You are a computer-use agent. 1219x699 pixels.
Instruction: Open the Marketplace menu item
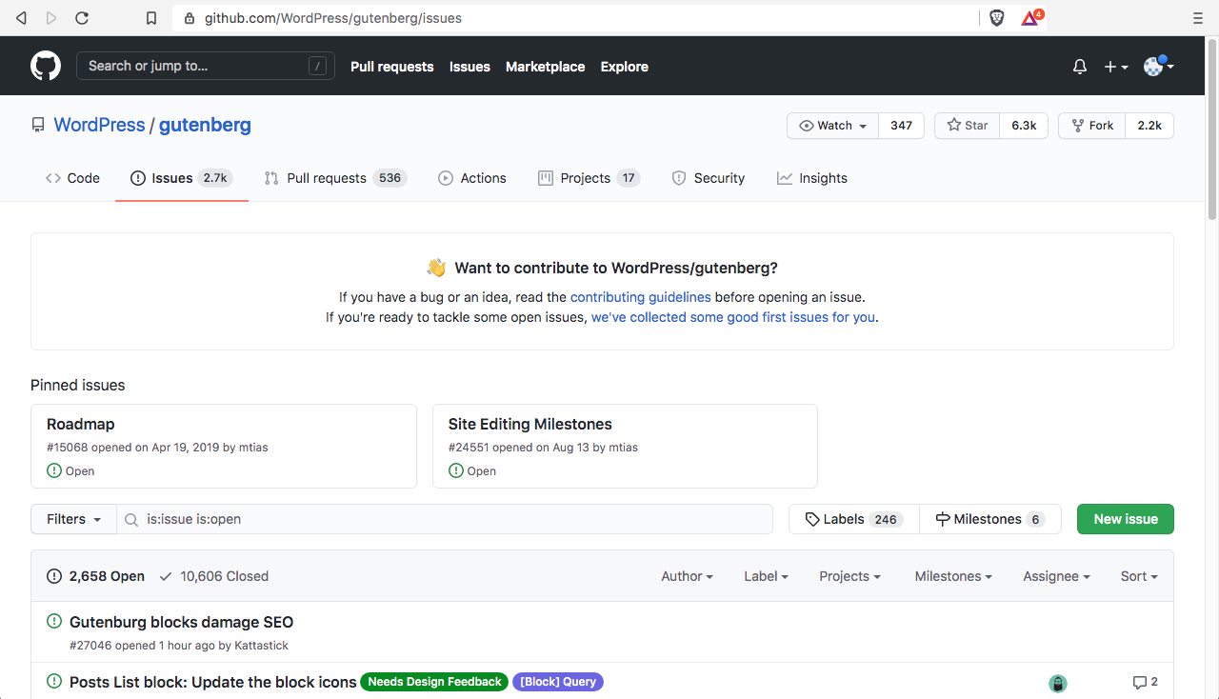(545, 67)
